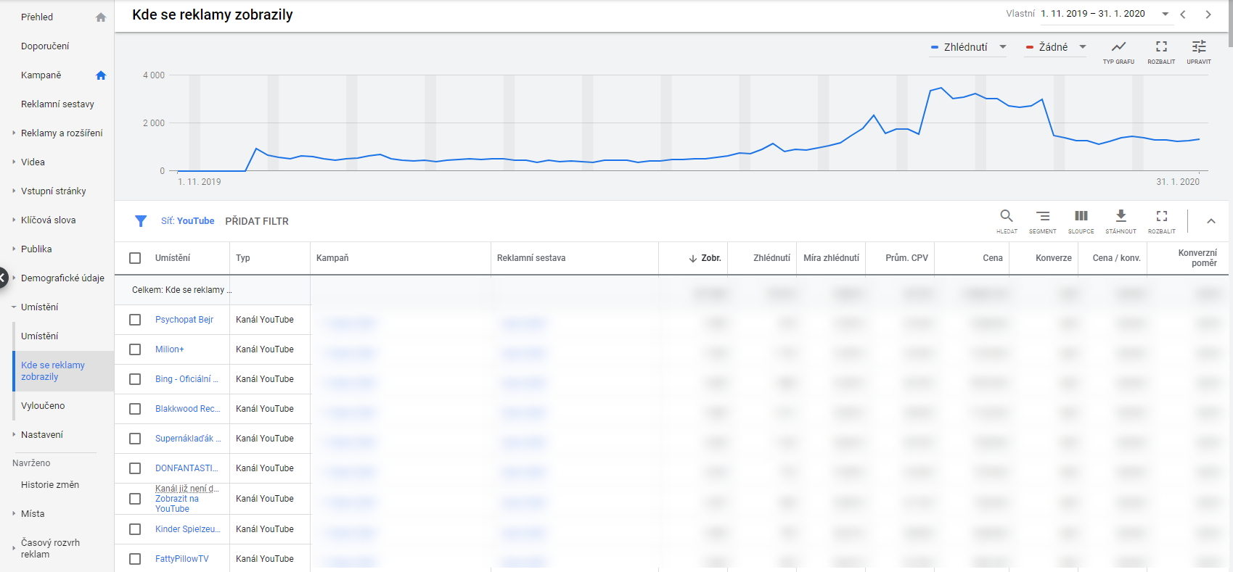Open the date range dropdown arrow
Image resolution: width=1233 pixels, height=572 pixels.
[x=1165, y=14]
